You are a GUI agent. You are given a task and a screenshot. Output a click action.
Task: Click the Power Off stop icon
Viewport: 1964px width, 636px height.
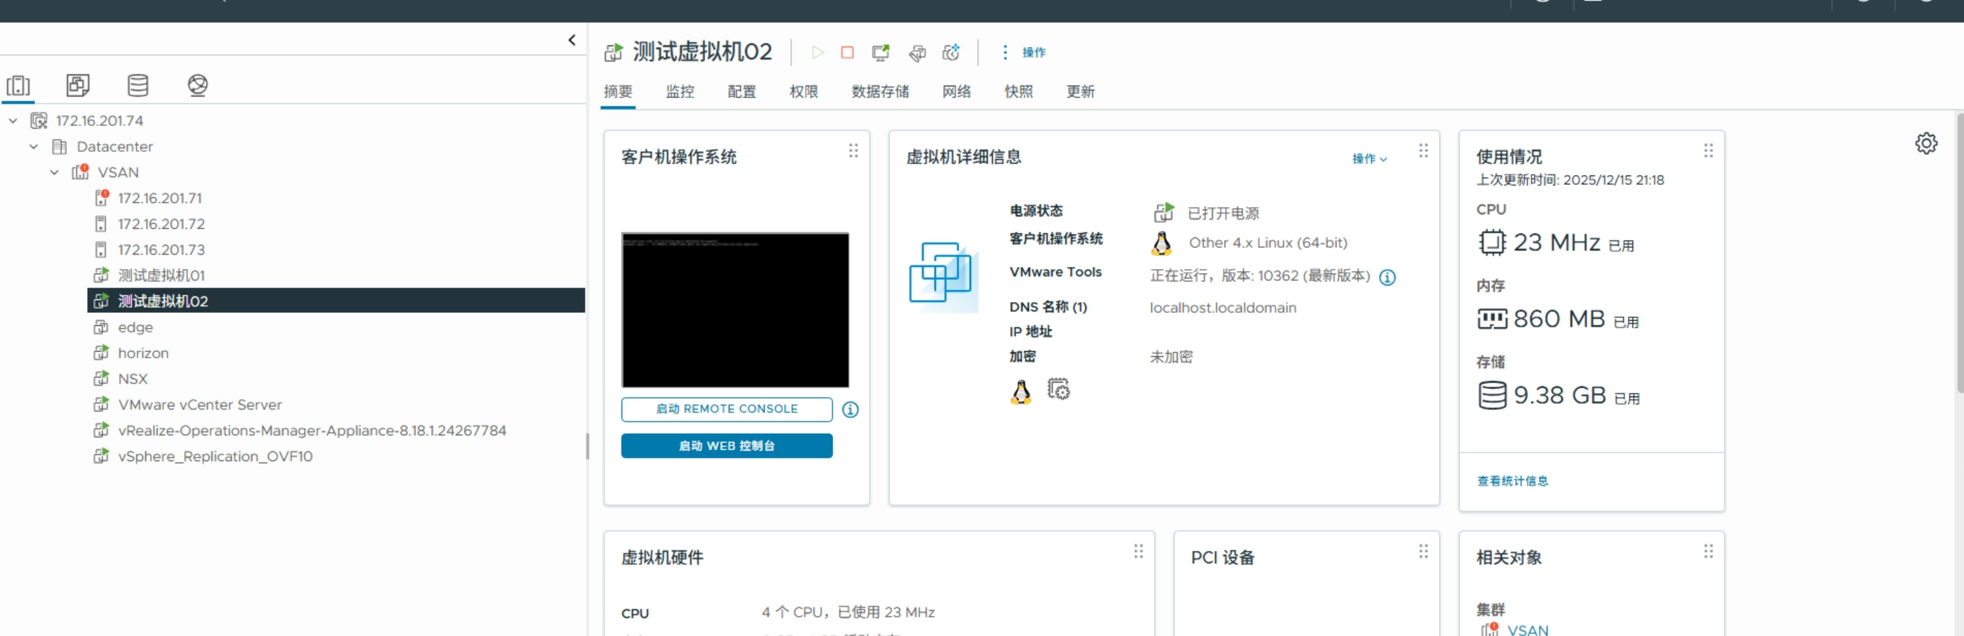[847, 53]
